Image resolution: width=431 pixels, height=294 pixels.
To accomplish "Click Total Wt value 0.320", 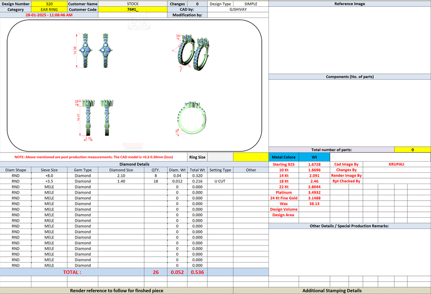I will tap(198, 176).
